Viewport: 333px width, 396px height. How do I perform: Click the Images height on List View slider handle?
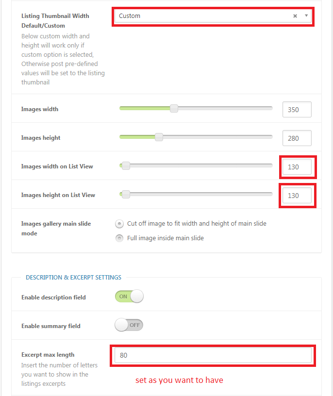point(126,195)
